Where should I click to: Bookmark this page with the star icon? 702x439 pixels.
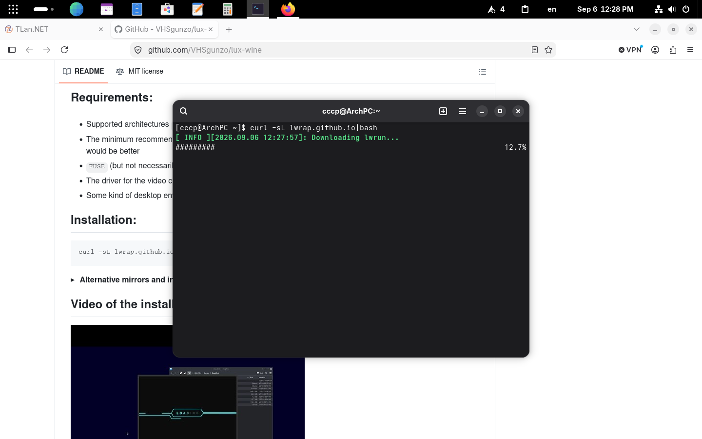548,50
